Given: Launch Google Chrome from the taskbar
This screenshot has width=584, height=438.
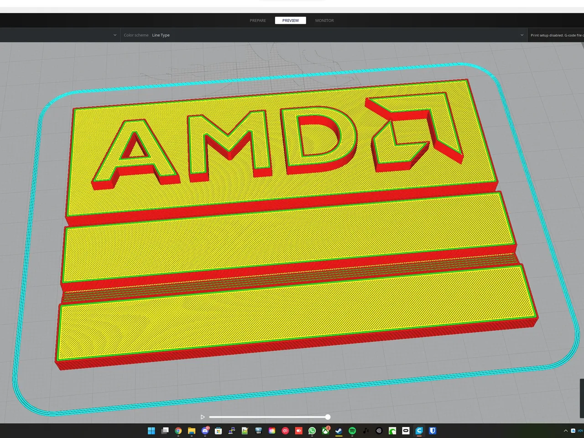Looking at the screenshot, I should [x=178, y=431].
